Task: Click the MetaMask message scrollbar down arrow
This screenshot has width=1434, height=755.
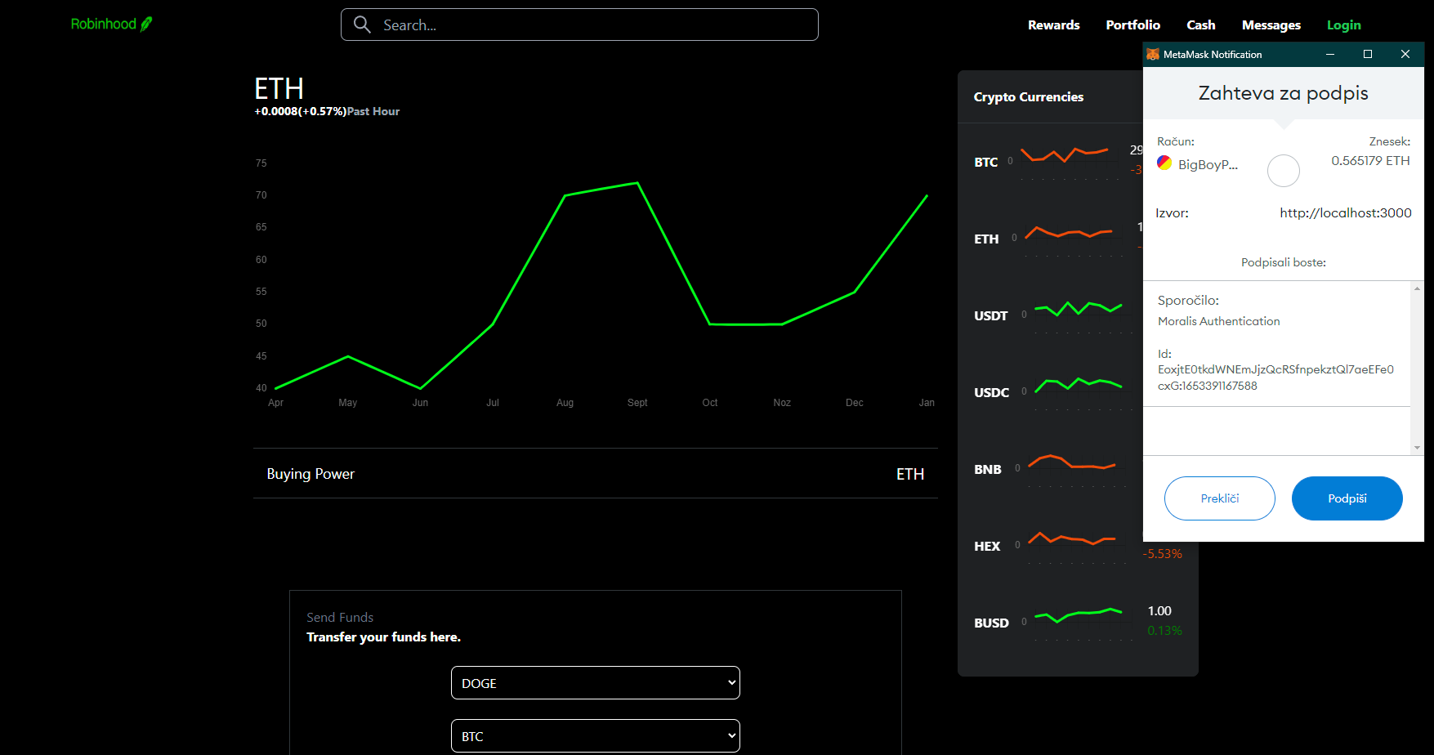Action: pyautogui.click(x=1418, y=448)
